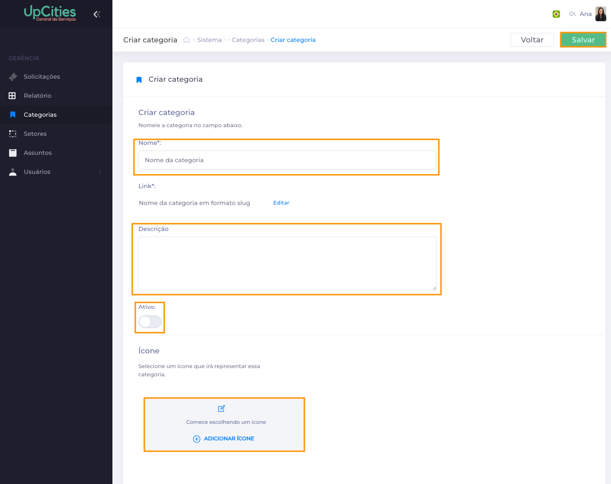Image resolution: width=611 pixels, height=484 pixels.
Task: Collapse the sidebar with double chevron icon
Action: pyautogui.click(x=97, y=14)
